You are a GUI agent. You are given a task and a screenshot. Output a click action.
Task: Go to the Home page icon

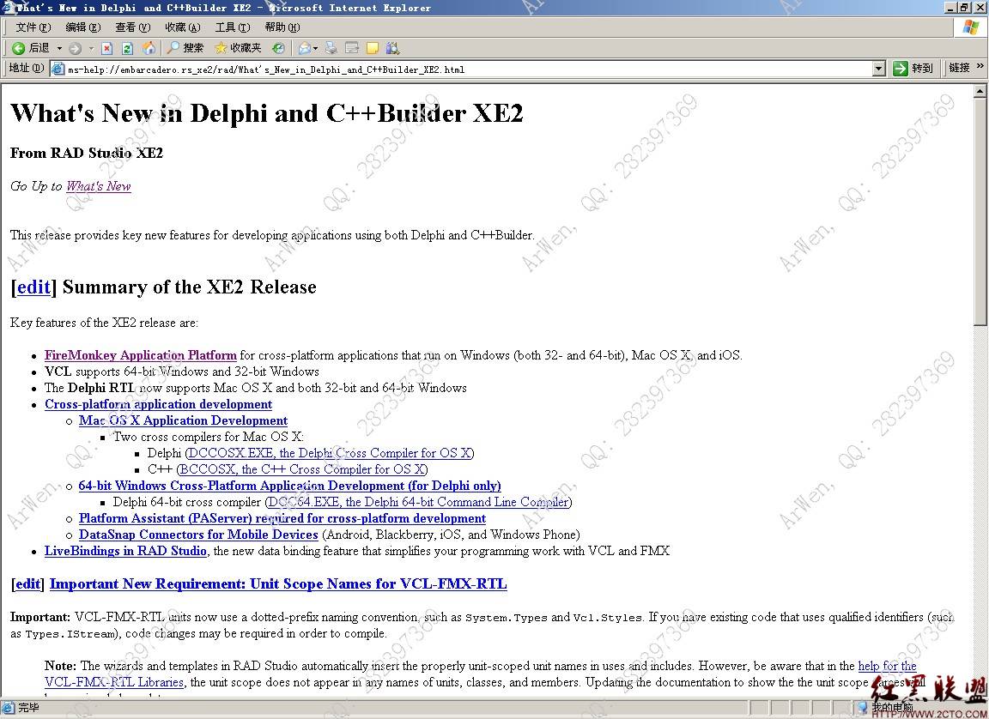(x=149, y=48)
